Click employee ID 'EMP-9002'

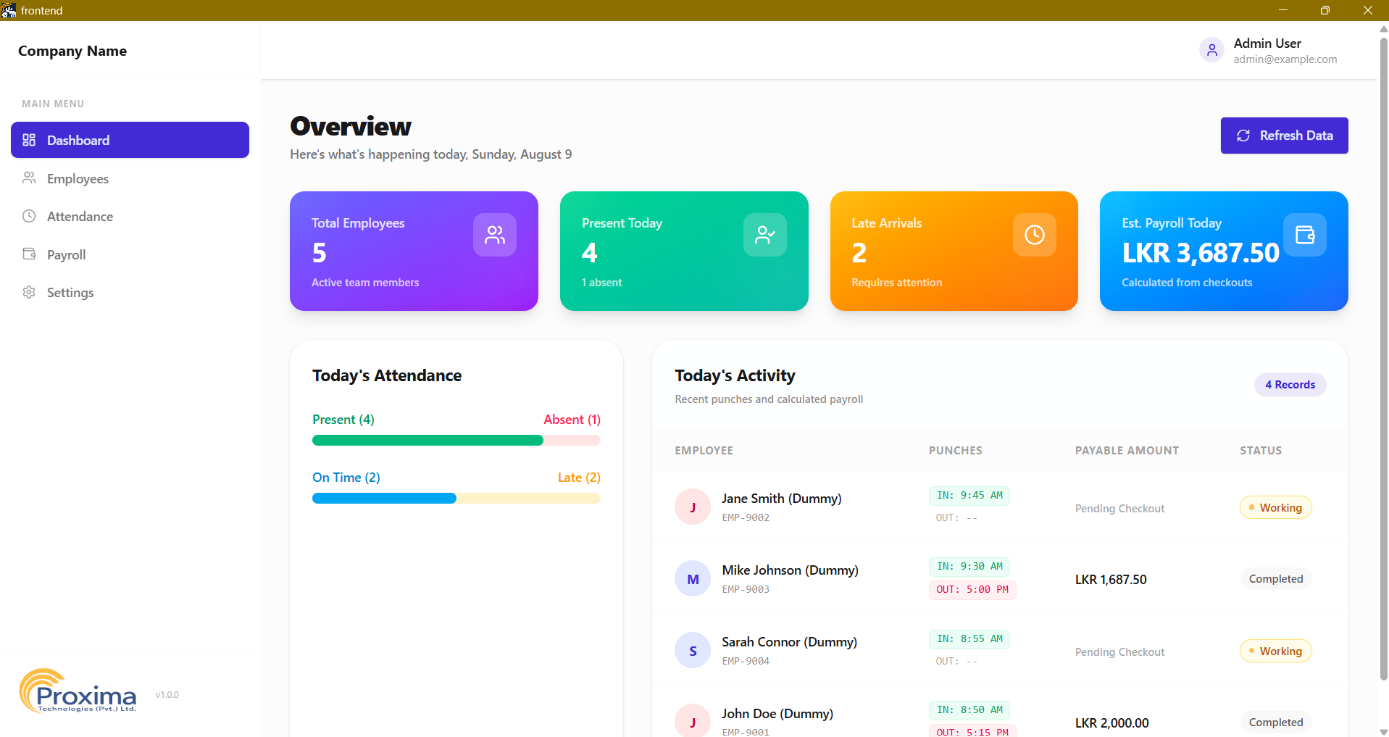coord(746,517)
